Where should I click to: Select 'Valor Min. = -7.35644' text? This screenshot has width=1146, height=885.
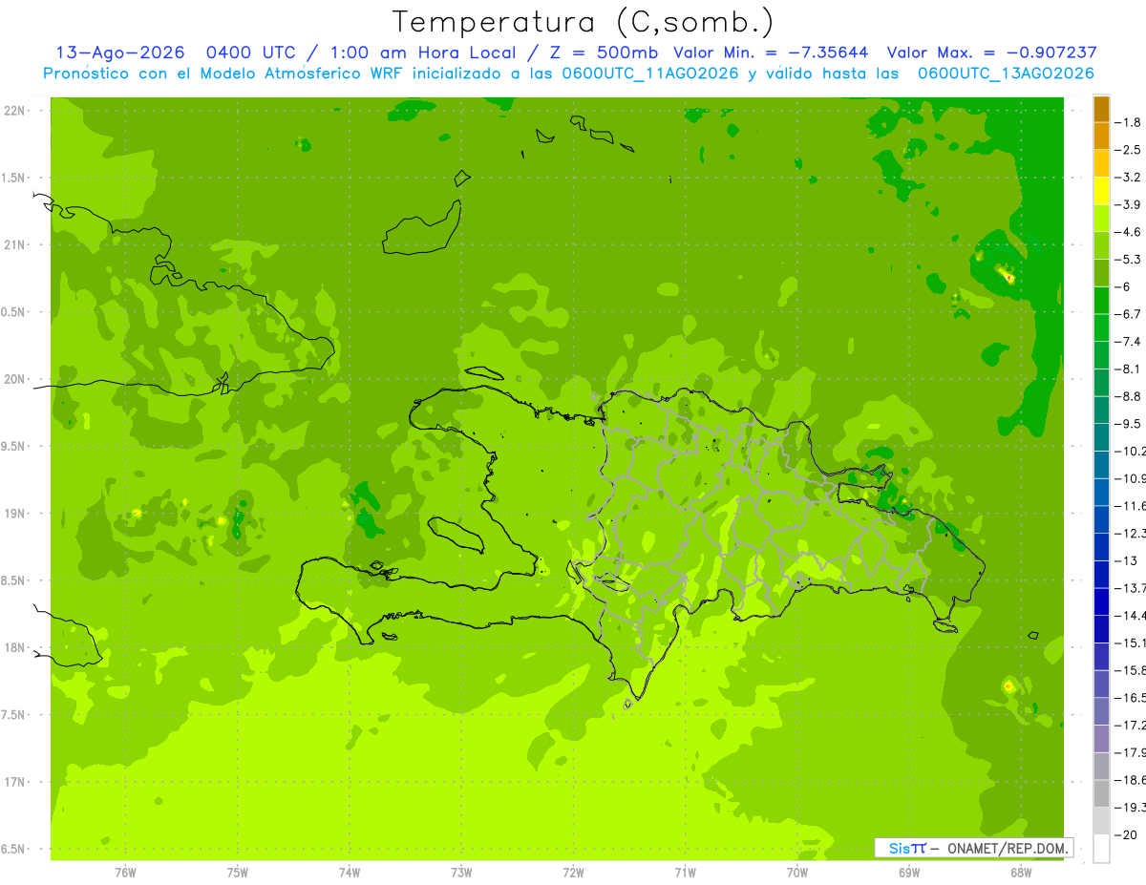(x=771, y=53)
